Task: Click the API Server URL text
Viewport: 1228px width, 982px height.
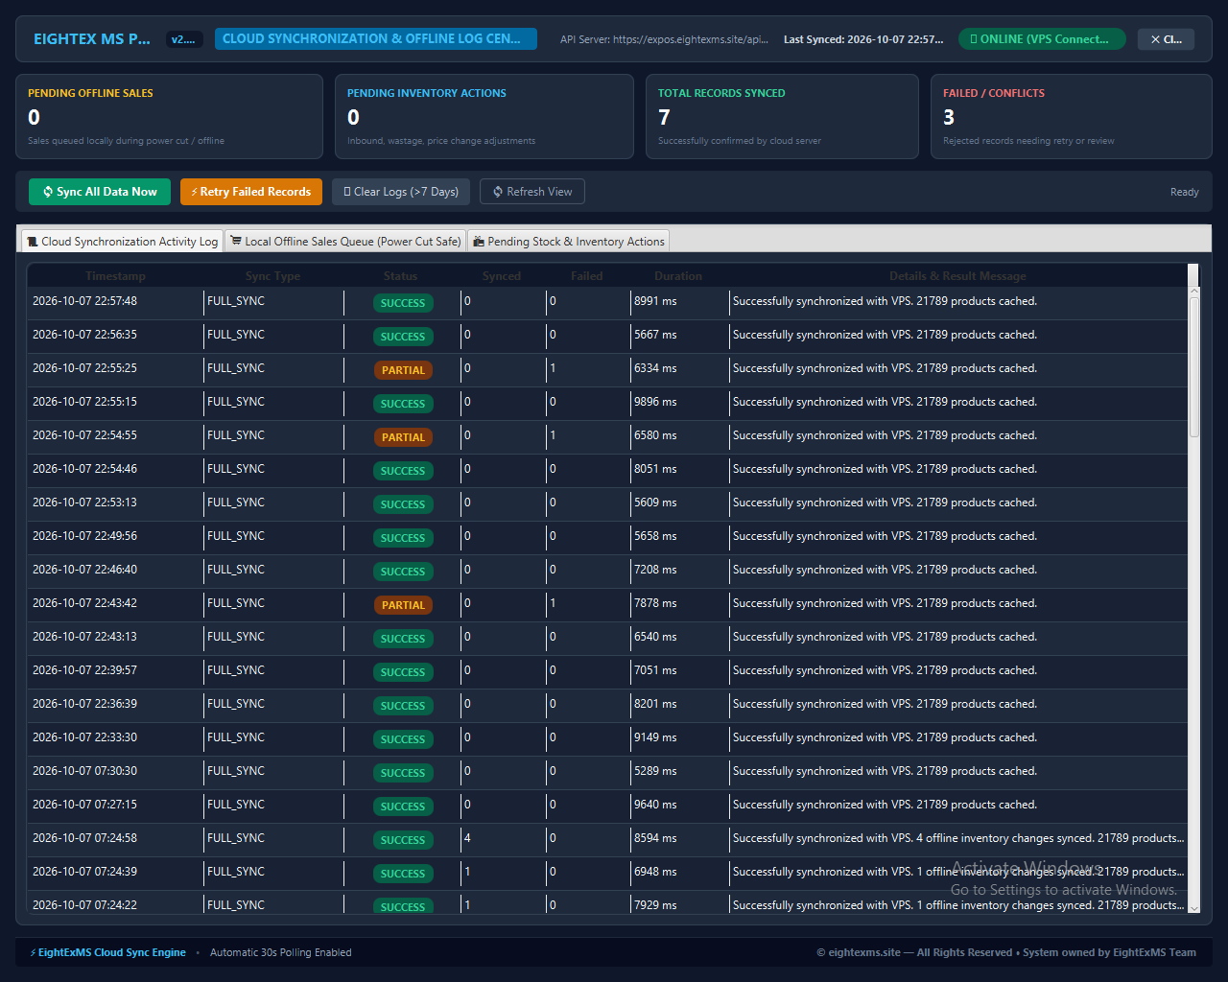Action: pyautogui.click(x=664, y=39)
